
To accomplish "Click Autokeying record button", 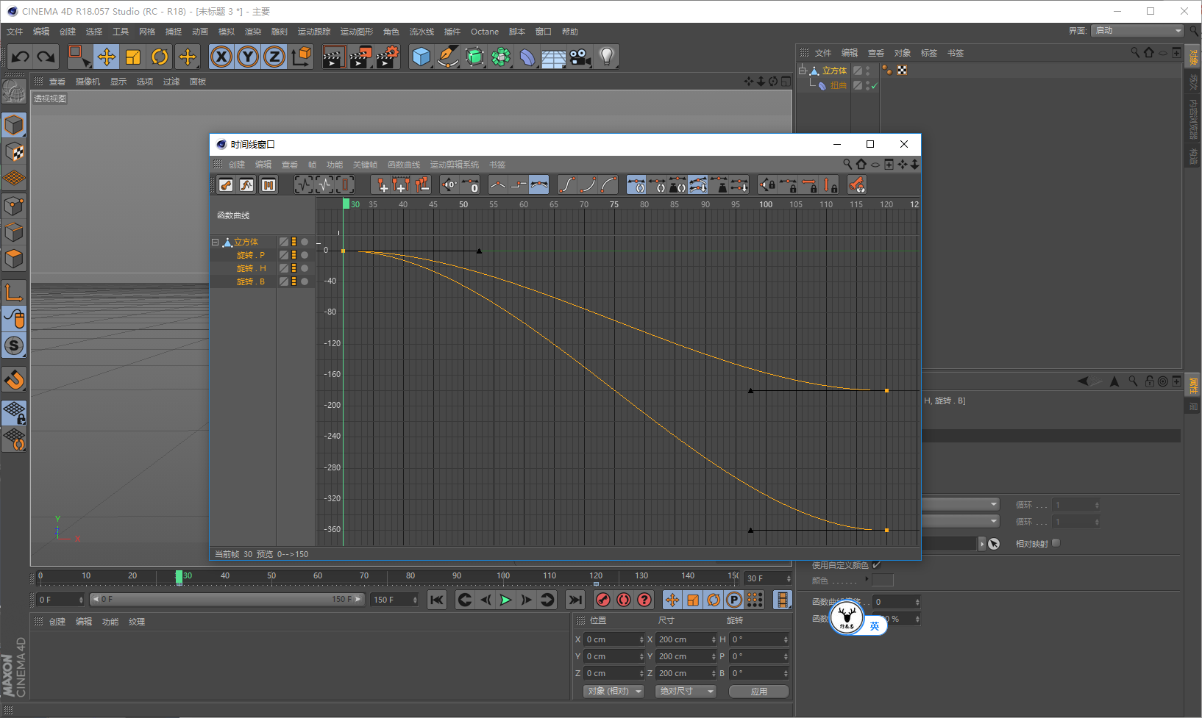I will click(x=624, y=600).
